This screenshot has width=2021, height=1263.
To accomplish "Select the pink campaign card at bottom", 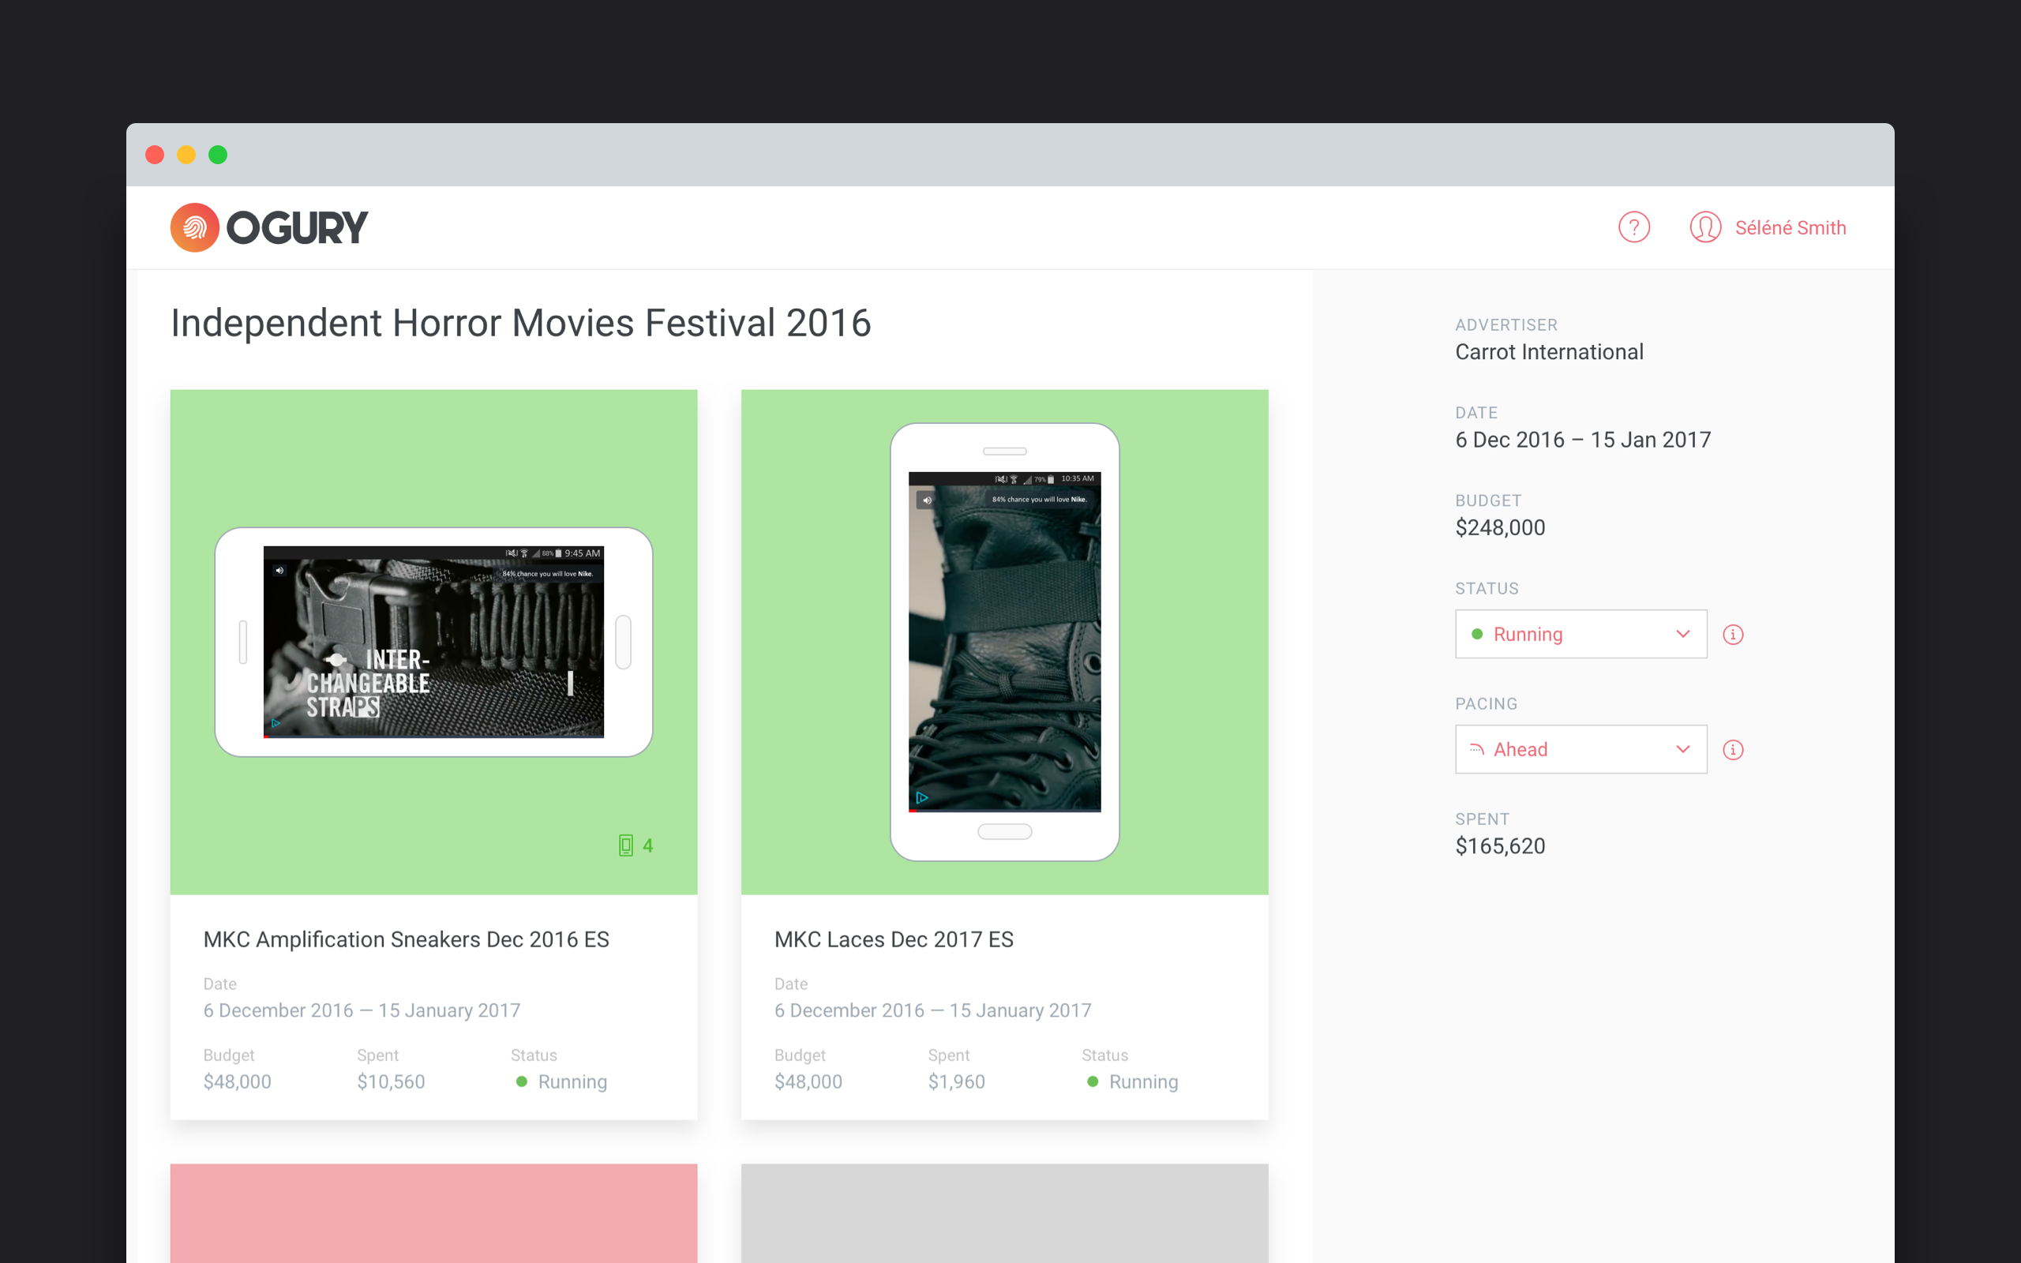I will coord(433,1213).
